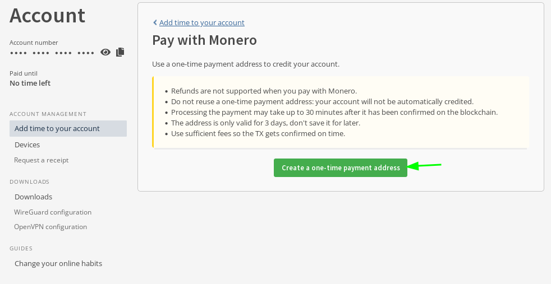Reveal the hidden account number with eye icon
This screenshot has width=551, height=284.
point(105,52)
